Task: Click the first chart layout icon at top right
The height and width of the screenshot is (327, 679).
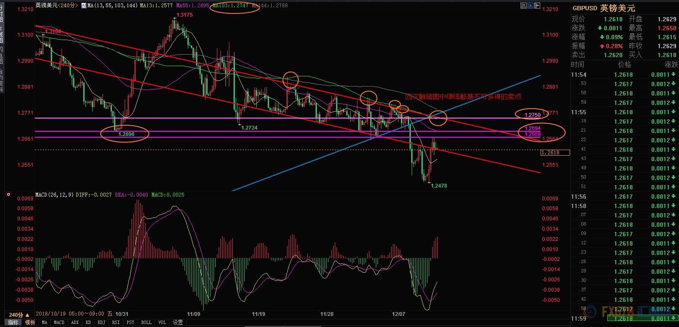Action: [524, 6]
